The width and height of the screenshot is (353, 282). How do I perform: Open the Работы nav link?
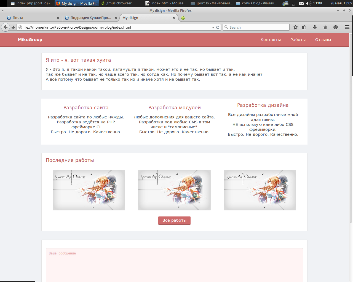(298, 40)
